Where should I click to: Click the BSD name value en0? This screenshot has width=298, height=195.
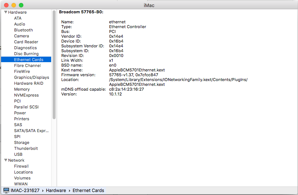tap(113, 65)
